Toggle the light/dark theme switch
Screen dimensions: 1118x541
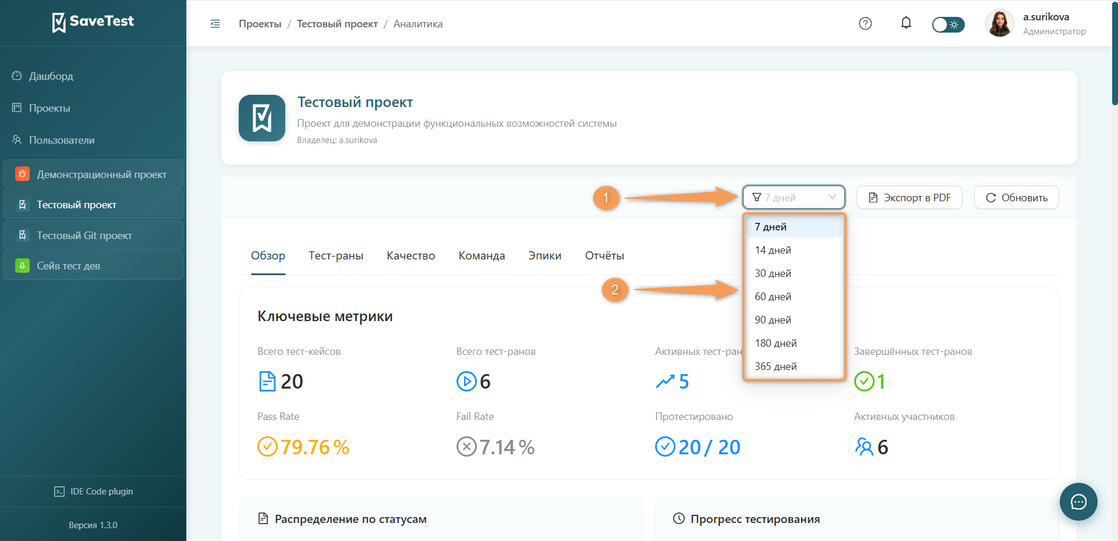pos(948,24)
